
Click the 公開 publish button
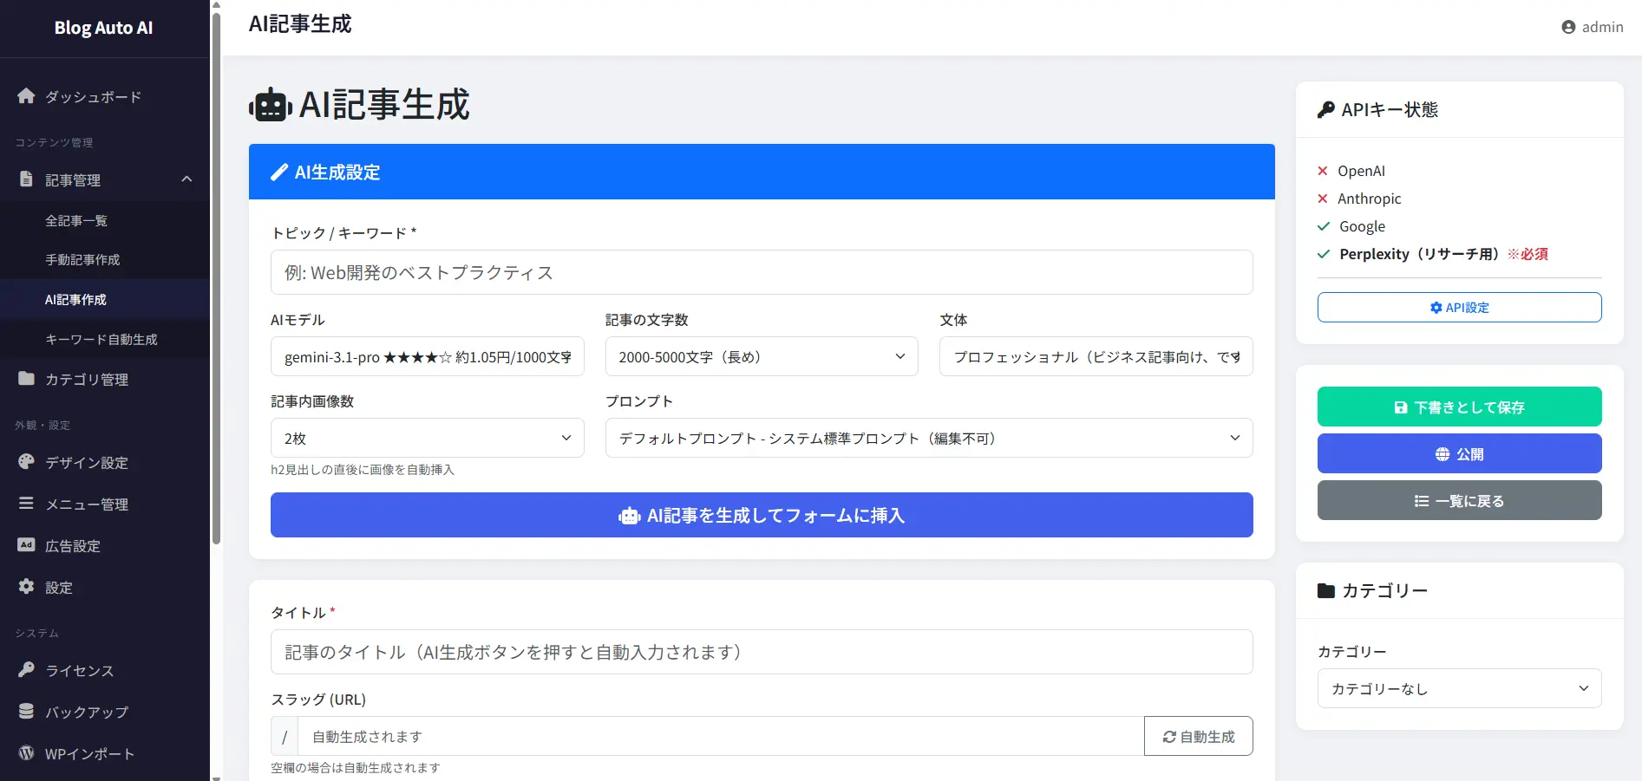point(1460,453)
